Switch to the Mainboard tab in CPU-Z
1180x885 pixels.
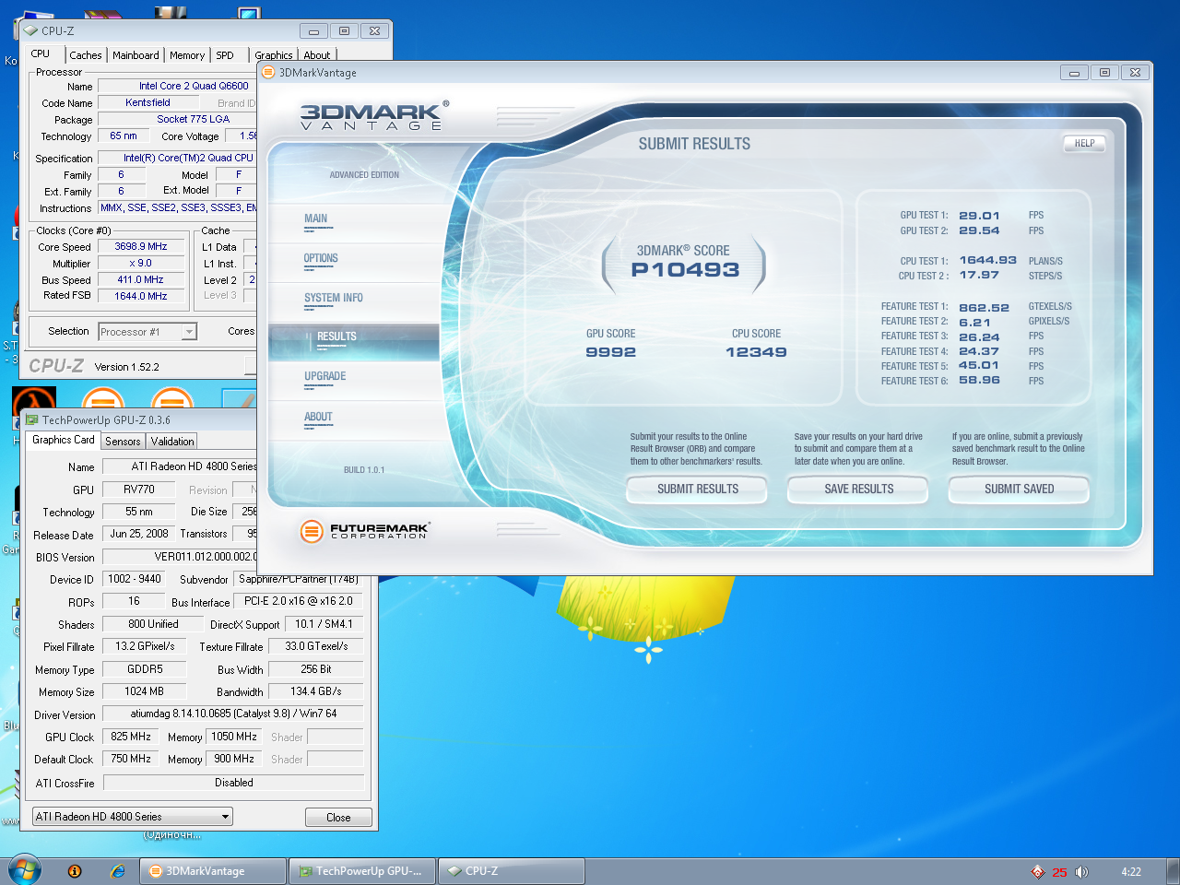coord(136,55)
